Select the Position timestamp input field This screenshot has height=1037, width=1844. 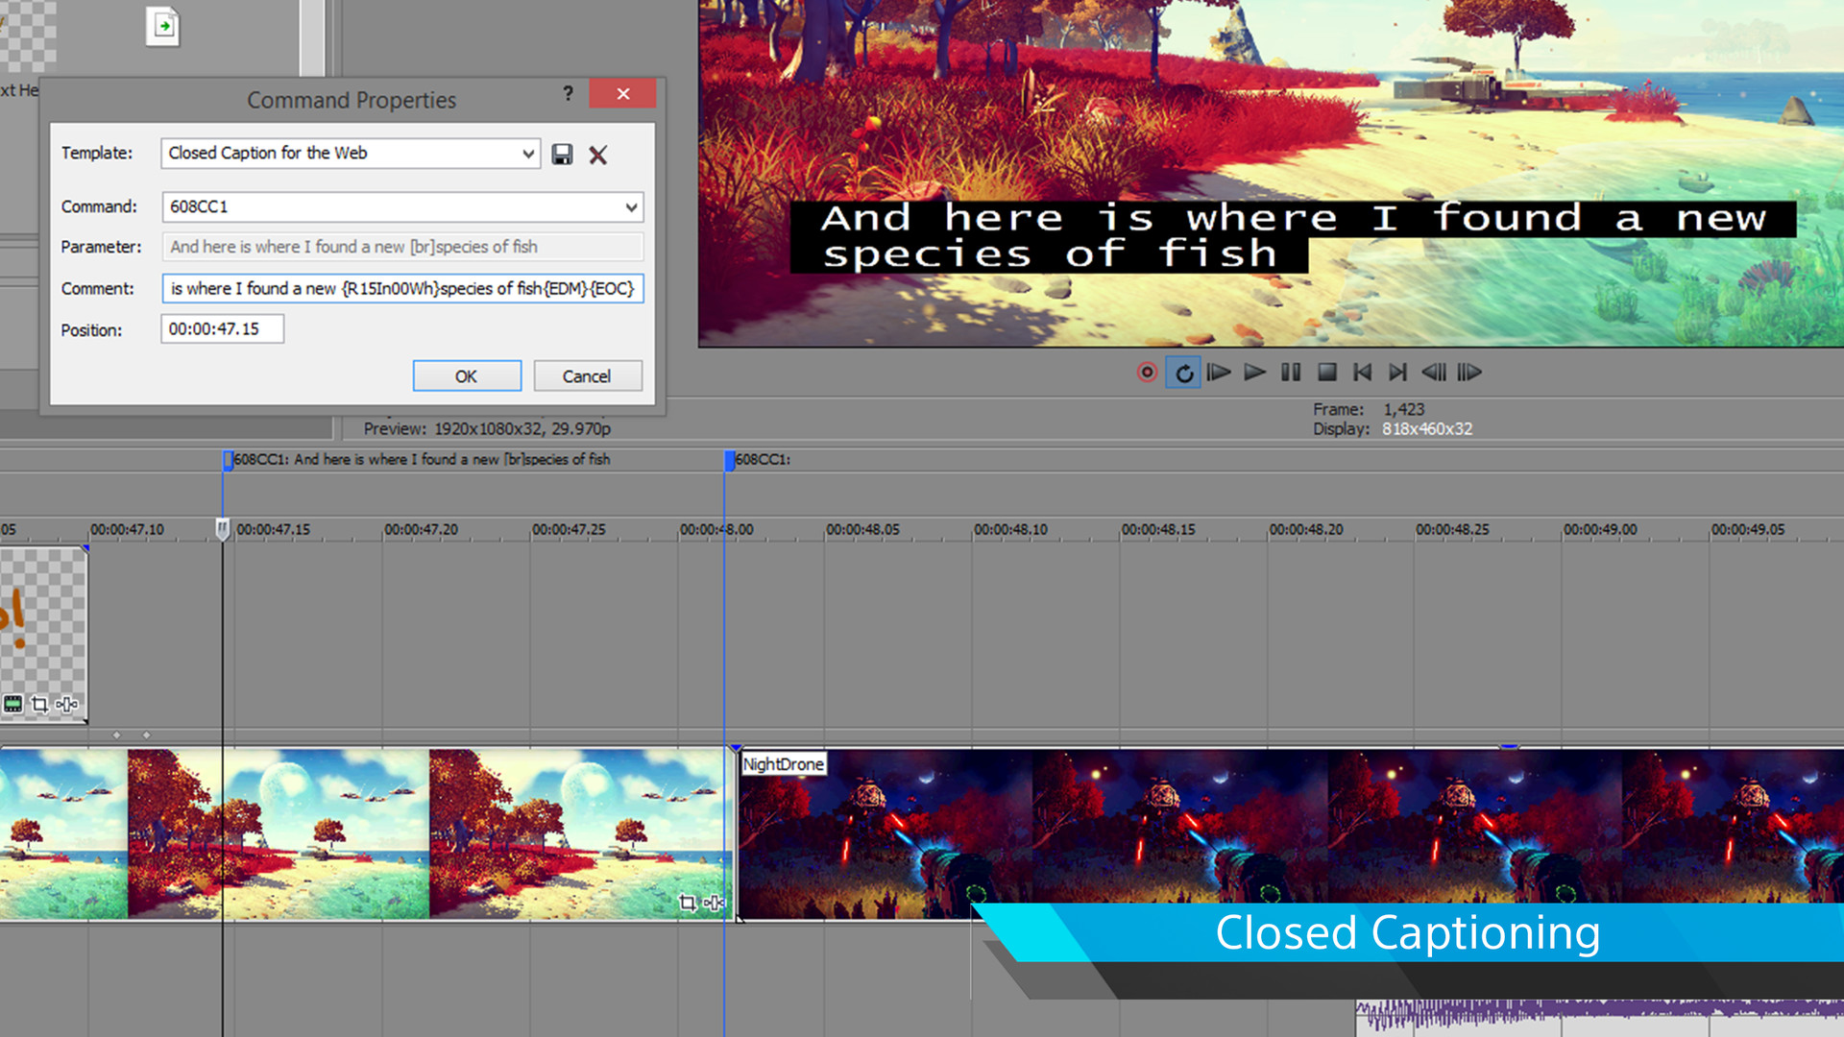tap(222, 328)
